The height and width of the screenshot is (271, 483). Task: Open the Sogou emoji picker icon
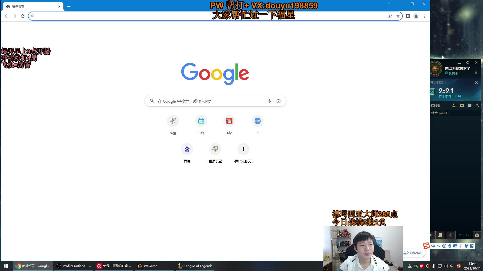[444, 246]
